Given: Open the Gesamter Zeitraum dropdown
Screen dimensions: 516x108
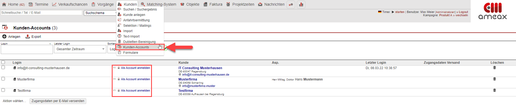Looking at the screenshot, I should (x=80, y=49).
